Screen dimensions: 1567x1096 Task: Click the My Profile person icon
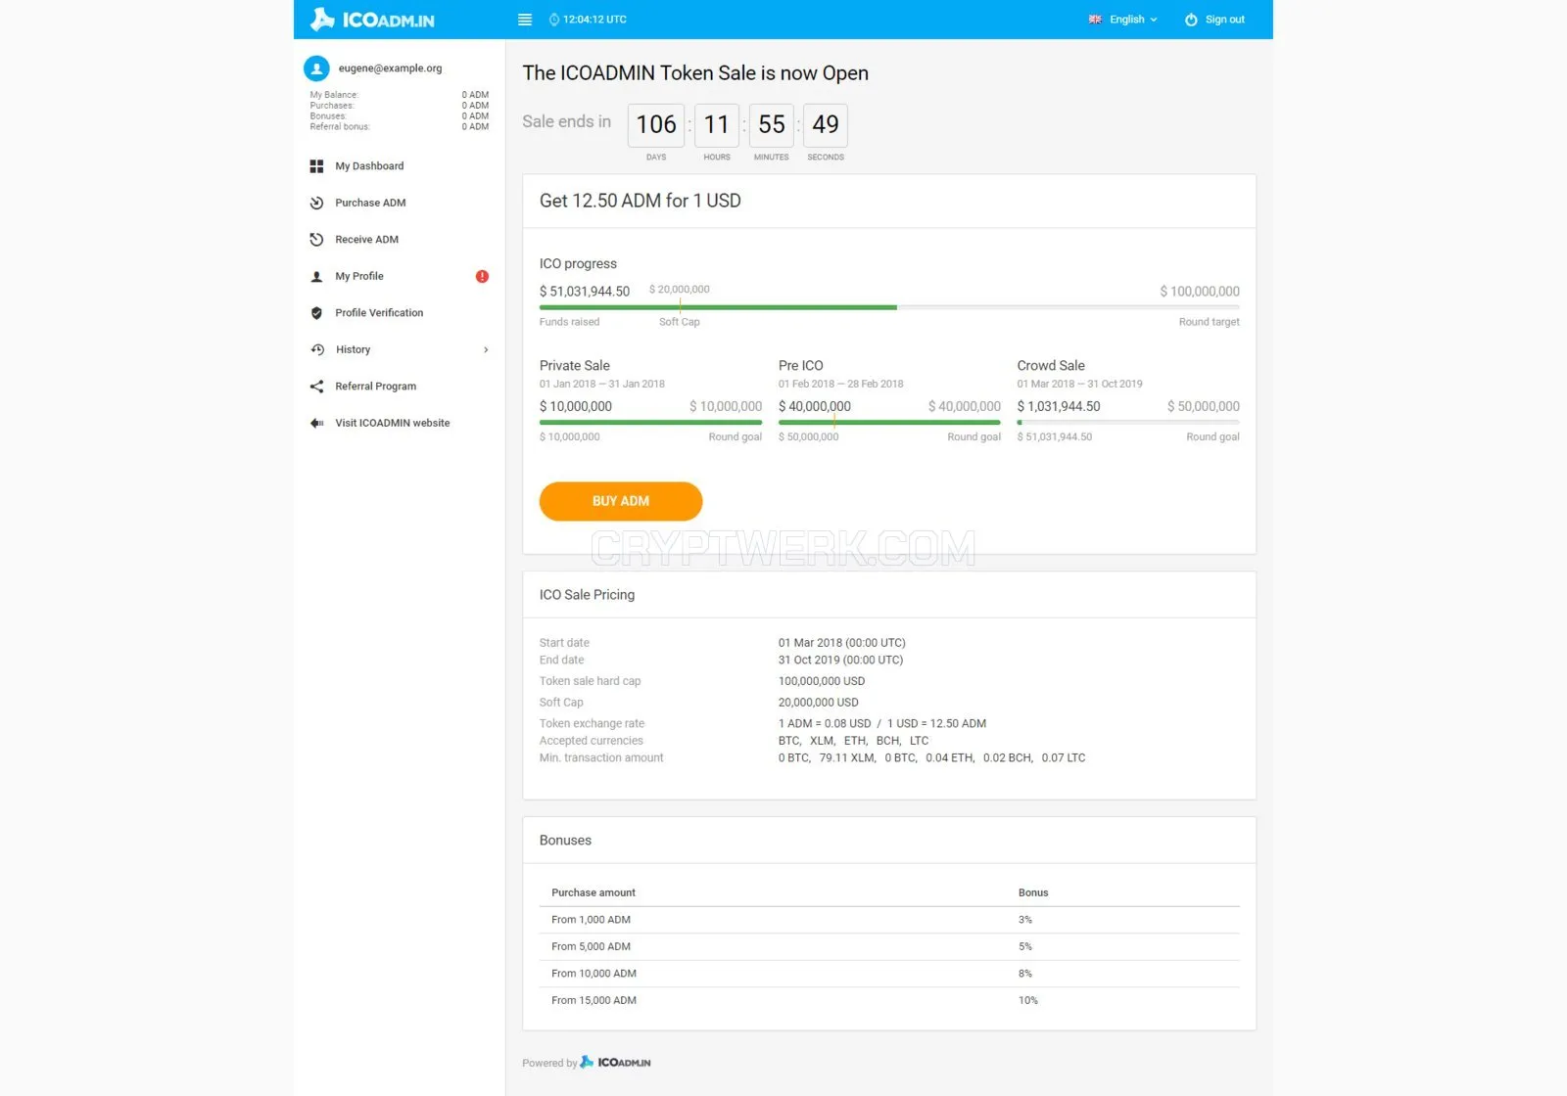pos(316,277)
